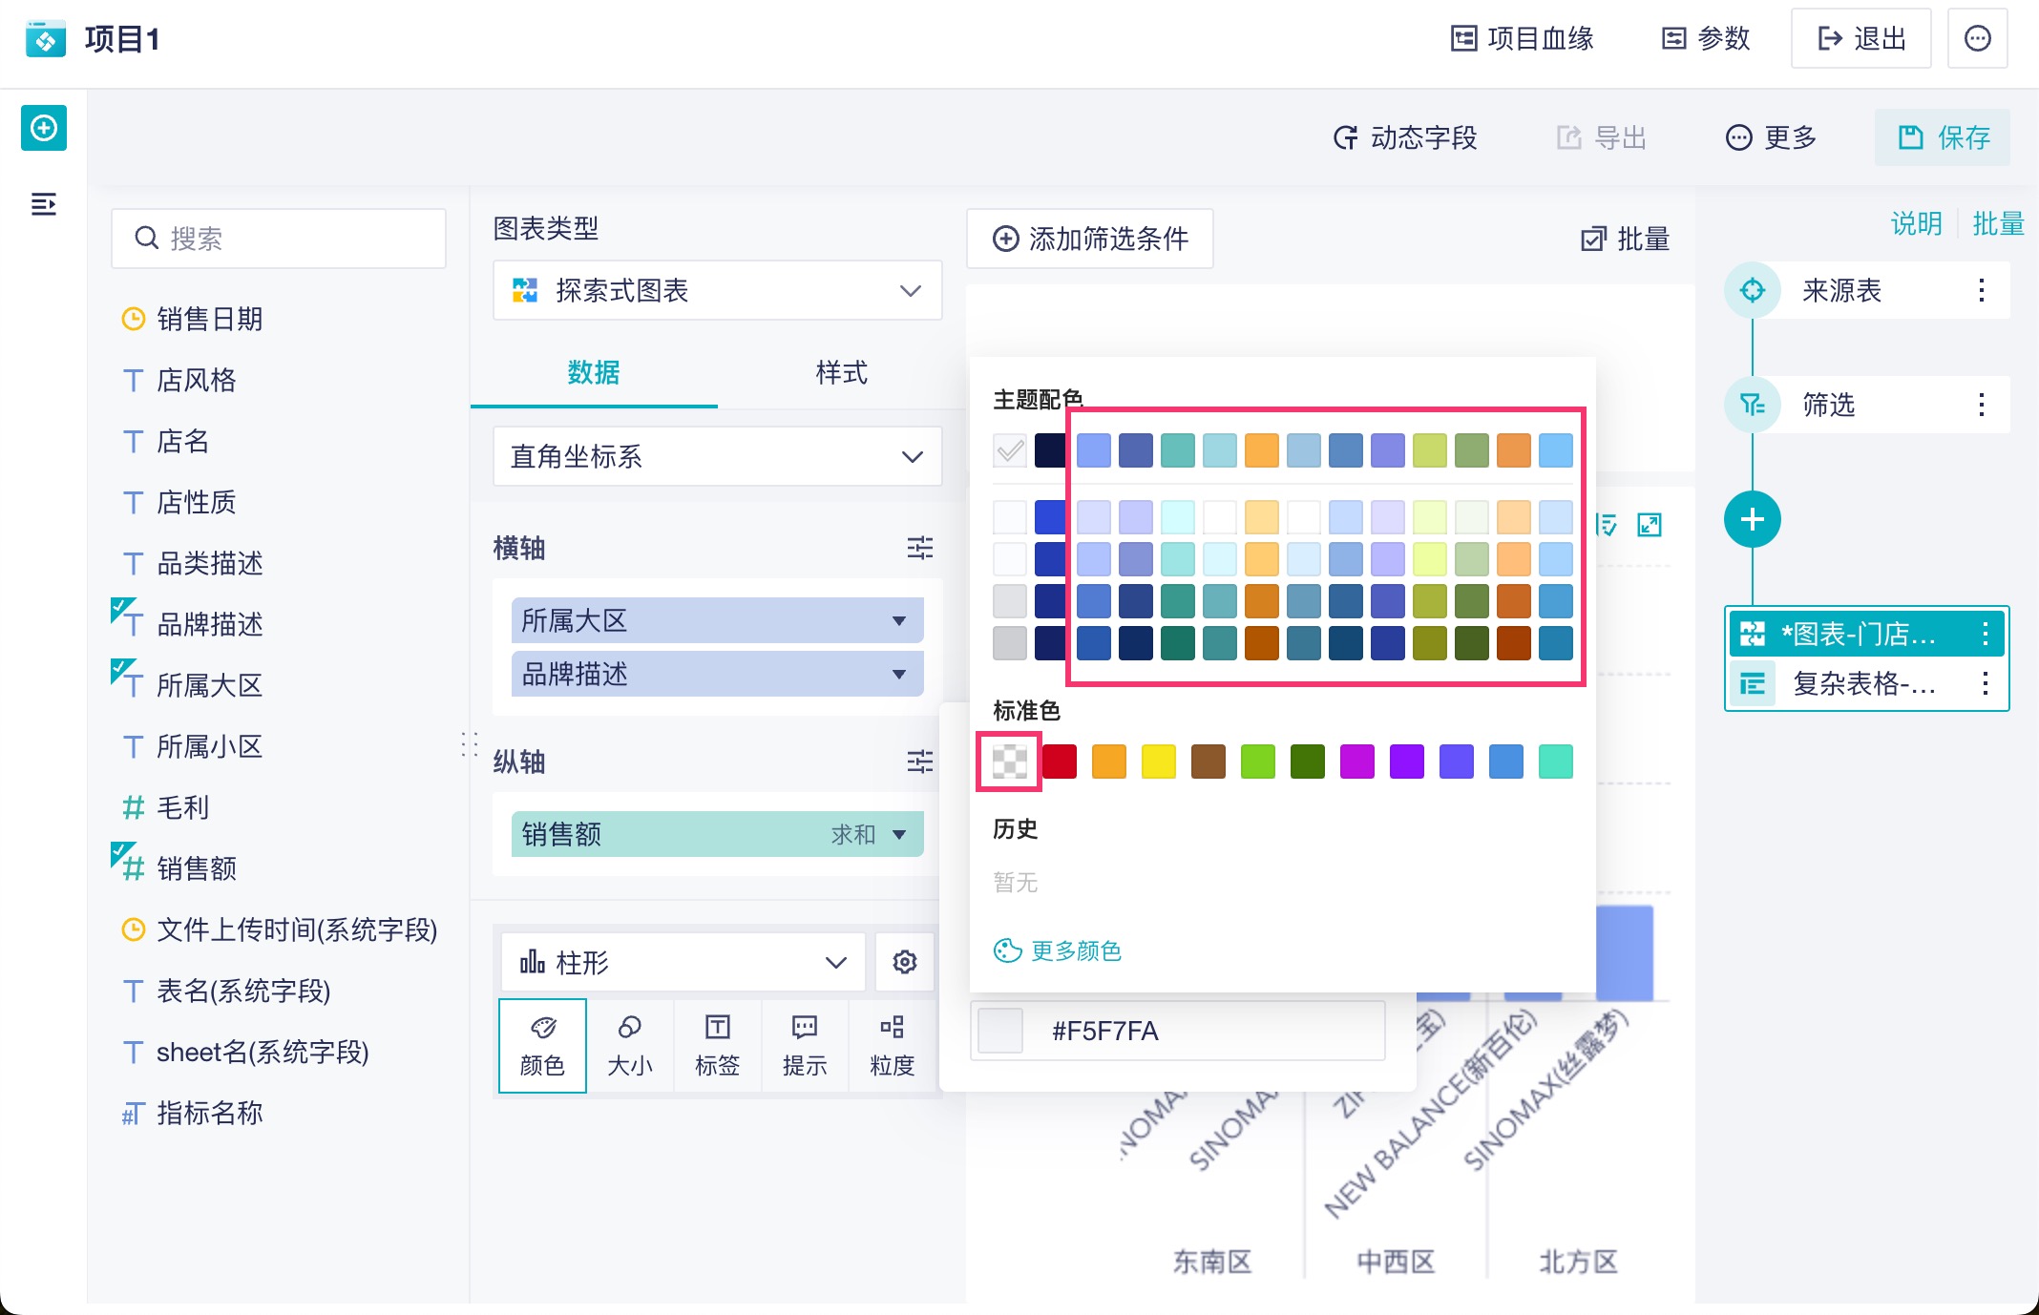
Task: Select the 颜色 (color) formatting icon
Action: [541, 1046]
